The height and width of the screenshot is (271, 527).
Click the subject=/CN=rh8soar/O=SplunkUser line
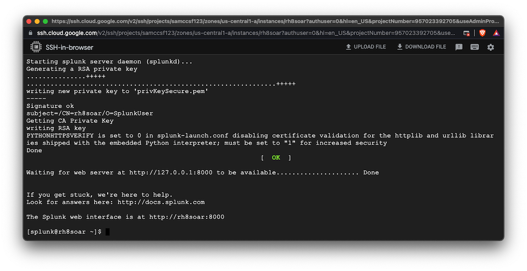(90, 114)
